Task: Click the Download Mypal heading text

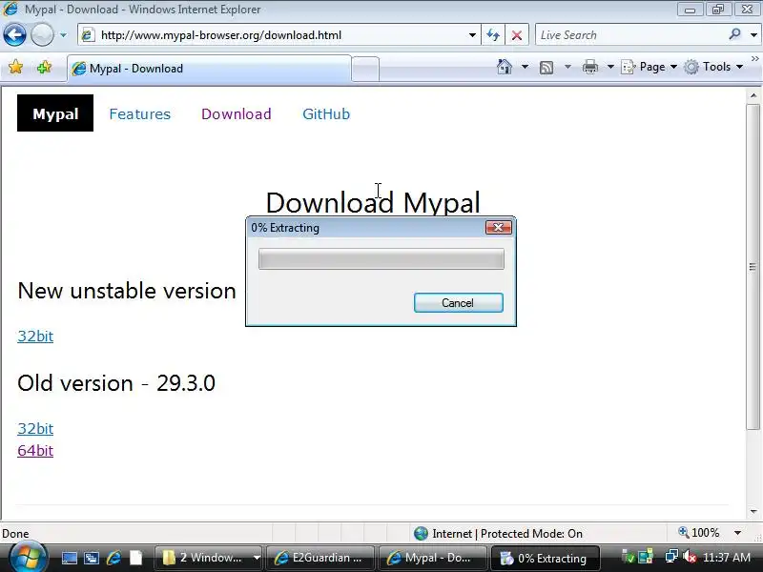Action: (373, 202)
